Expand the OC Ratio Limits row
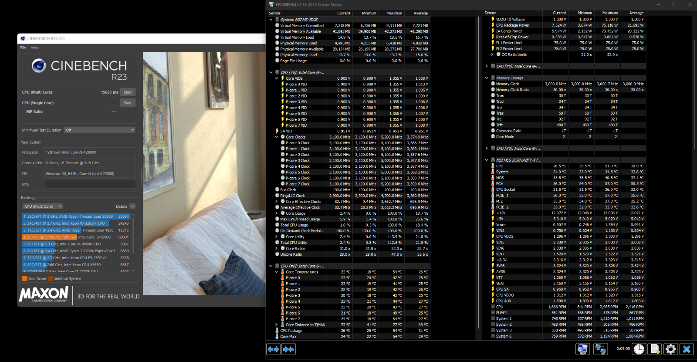The height and width of the screenshot is (362, 697). click(493, 54)
